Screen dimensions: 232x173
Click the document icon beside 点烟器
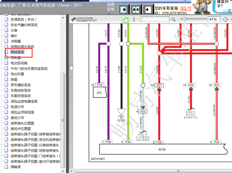pos(6,41)
